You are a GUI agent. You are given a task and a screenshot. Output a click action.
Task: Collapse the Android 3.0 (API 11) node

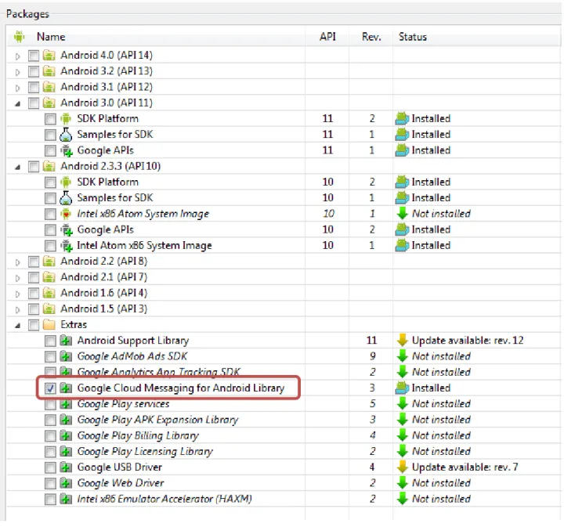[x=17, y=104]
